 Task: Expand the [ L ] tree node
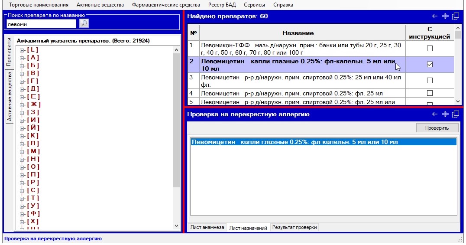22,50
